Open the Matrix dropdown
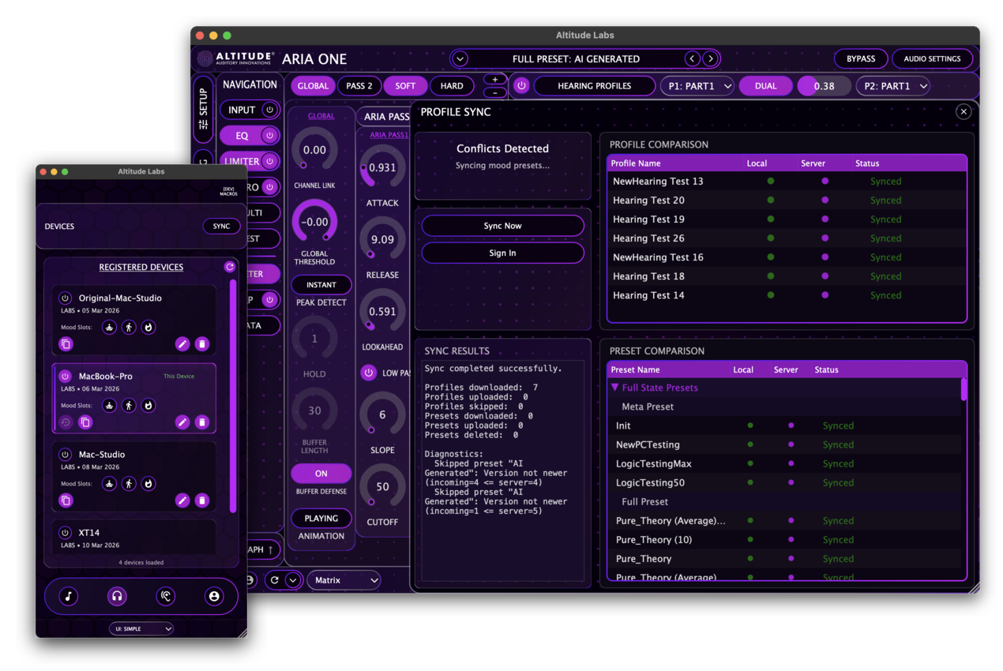The width and height of the screenshot is (1003, 671). 344,580
